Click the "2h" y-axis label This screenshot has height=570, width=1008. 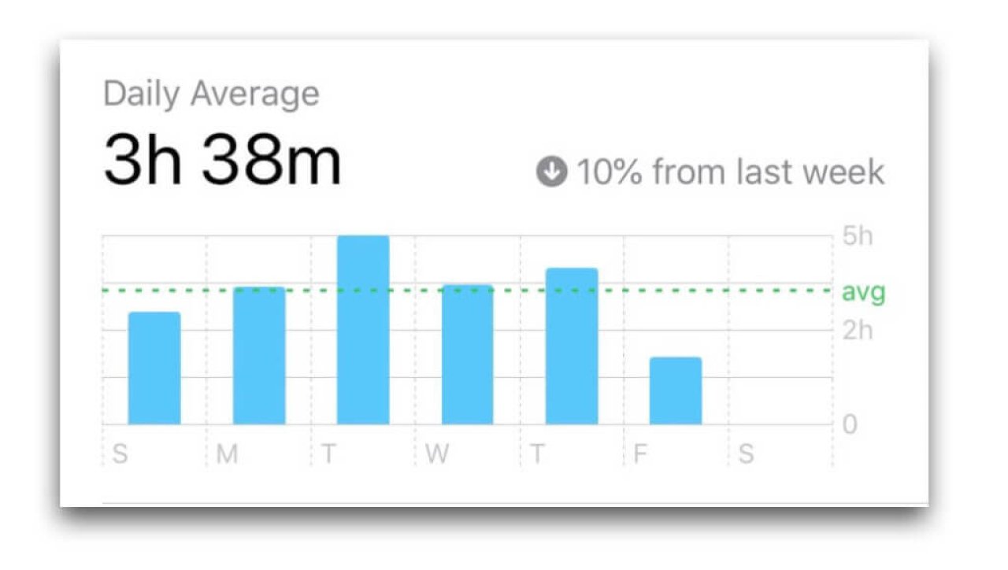coord(858,331)
